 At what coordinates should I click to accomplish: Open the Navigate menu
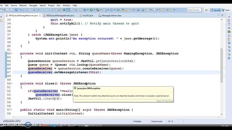click(33, 5)
